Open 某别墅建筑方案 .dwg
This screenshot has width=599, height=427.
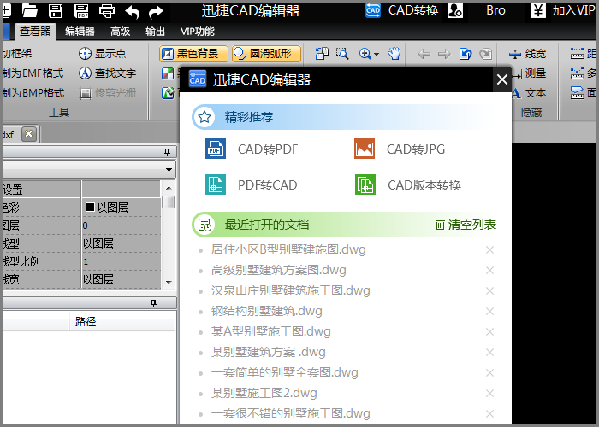pos(269,352)
